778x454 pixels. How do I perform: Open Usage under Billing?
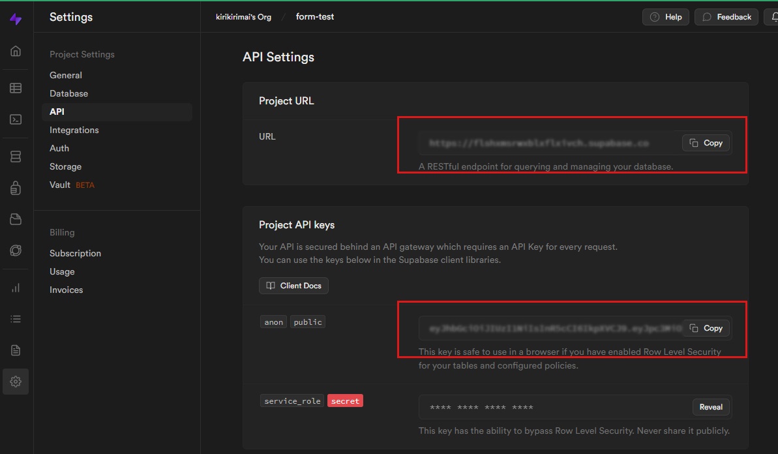62,271
